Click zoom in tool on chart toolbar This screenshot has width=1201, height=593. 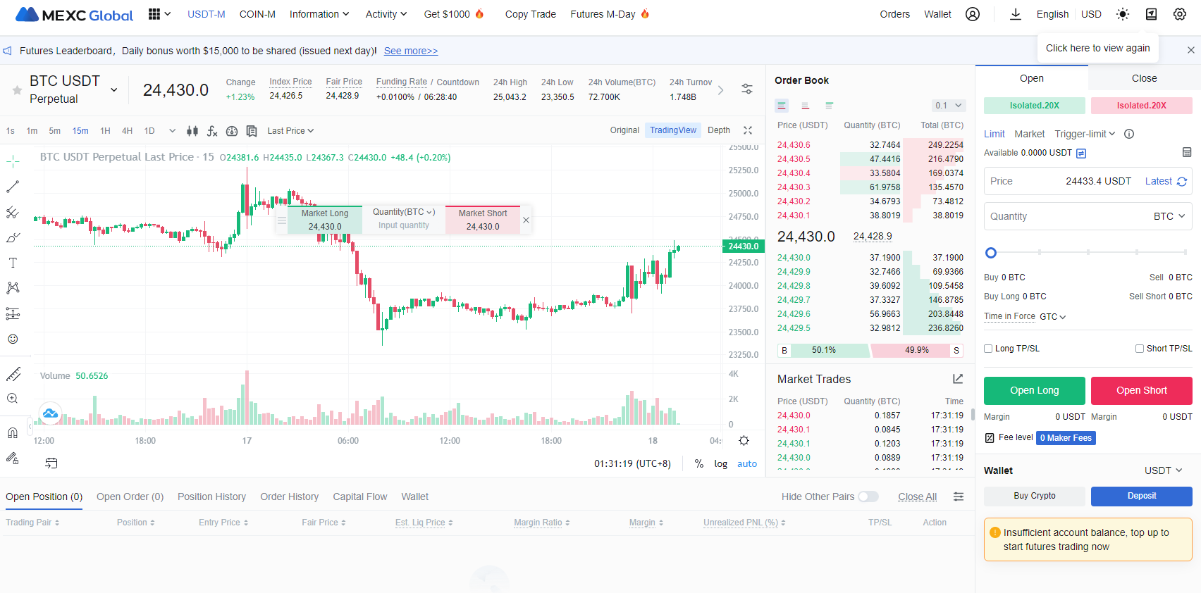13,399
